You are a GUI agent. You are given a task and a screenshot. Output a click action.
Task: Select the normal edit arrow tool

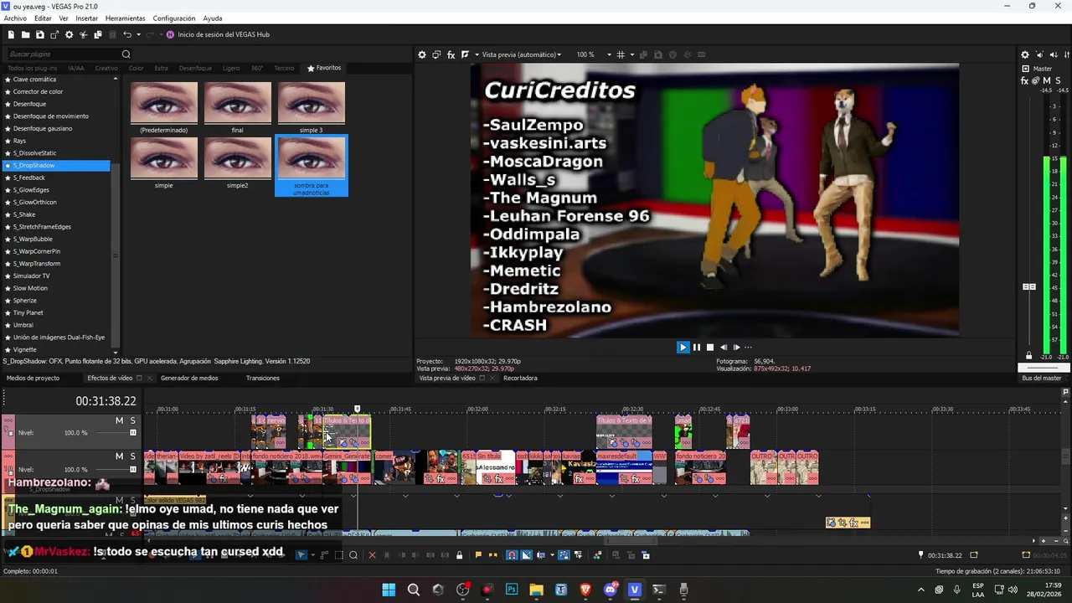[301, 554]
